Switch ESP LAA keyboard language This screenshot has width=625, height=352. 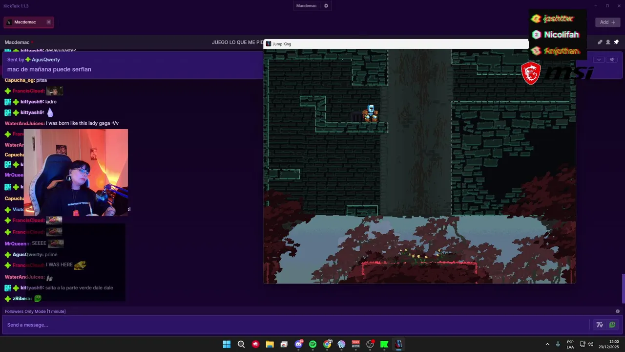point(570,344)
